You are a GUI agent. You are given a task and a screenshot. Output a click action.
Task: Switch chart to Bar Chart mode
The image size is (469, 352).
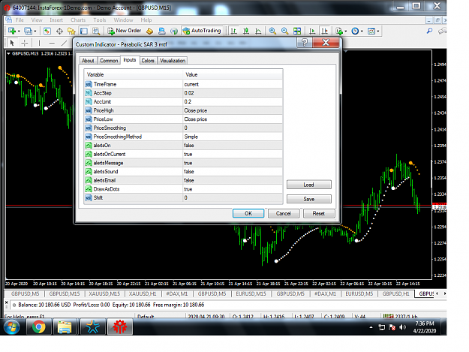234,31
